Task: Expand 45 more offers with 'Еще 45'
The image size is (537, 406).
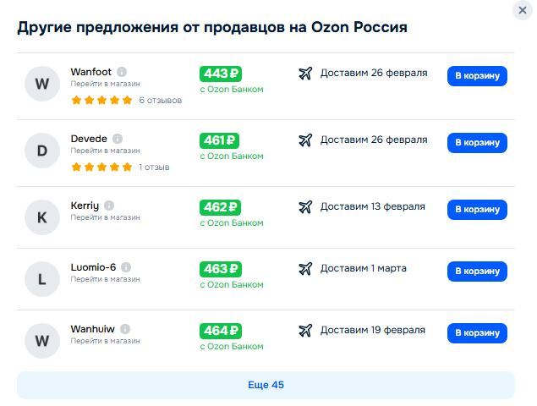Action: 266,385
